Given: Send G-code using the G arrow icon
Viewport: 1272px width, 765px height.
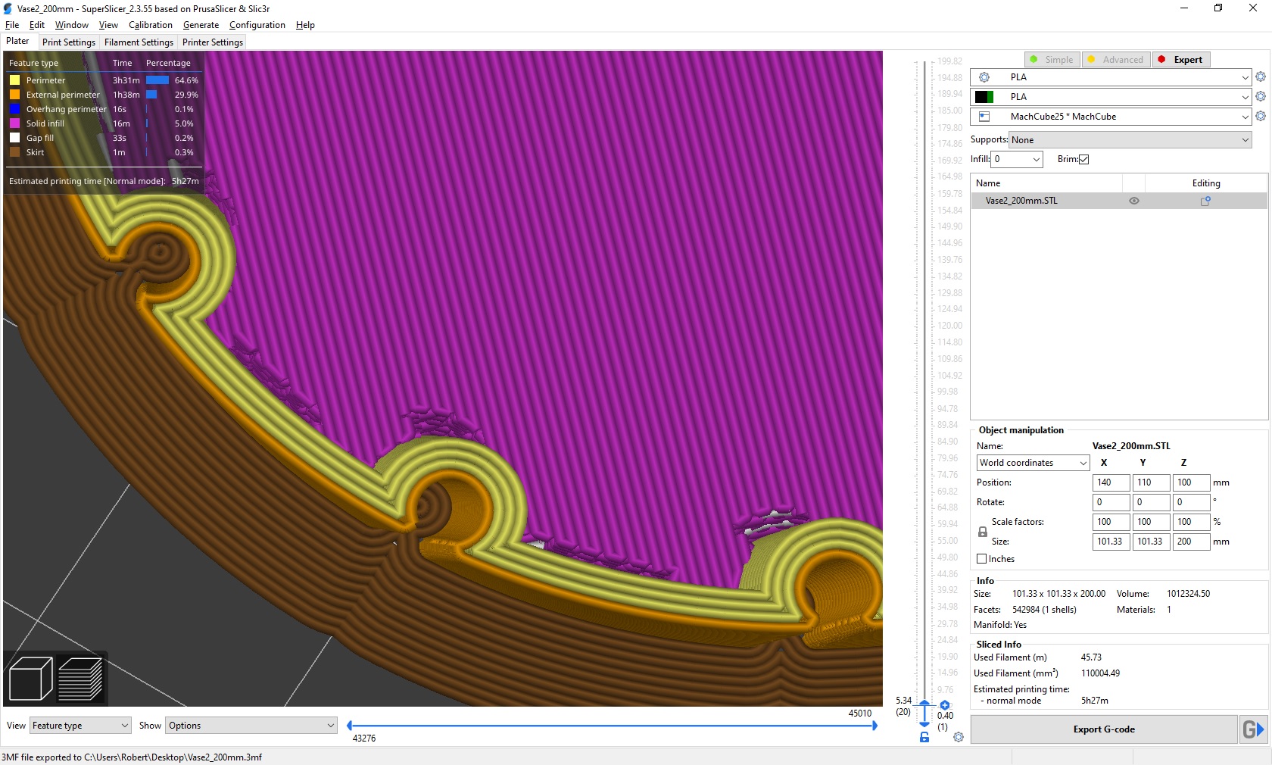Looking at the screenshot, I should (x=1253, y=729).
